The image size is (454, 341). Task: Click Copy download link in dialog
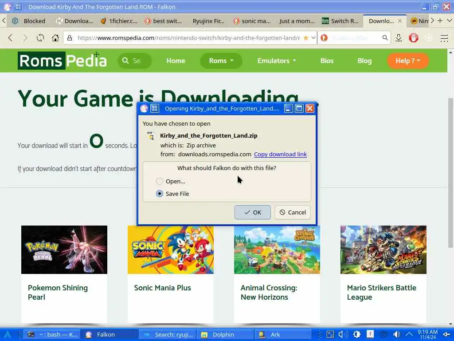point(280,154)
